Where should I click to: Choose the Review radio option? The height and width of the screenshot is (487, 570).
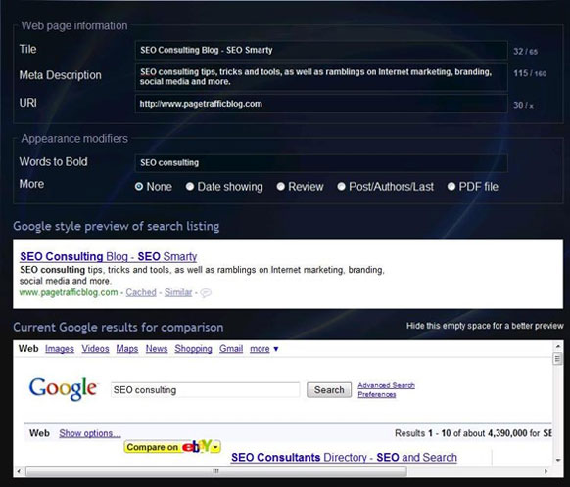point(281,187)
